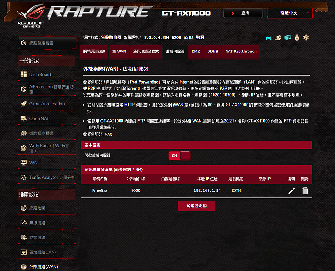This screenshot has width=335, height=271.
Task: Click the 通訊協定 column header
Action: pos(236,179)
